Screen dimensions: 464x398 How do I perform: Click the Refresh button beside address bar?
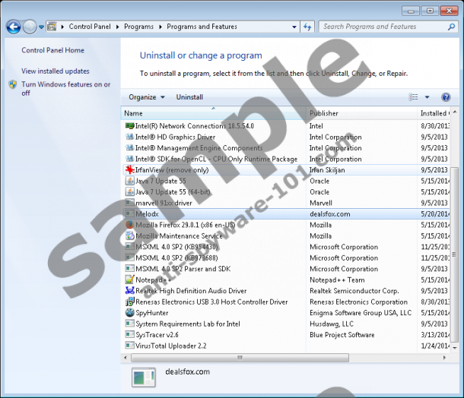coord(307,27)
